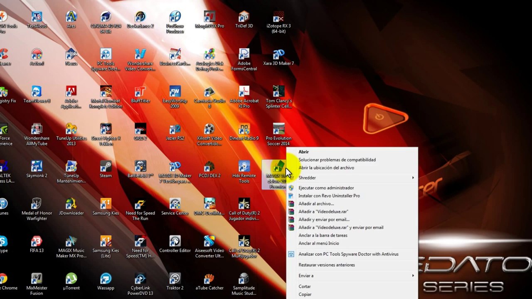The image size is (532, 299).
Task: Select the MixMeister Fusion icon
Action: coord(37,284)
